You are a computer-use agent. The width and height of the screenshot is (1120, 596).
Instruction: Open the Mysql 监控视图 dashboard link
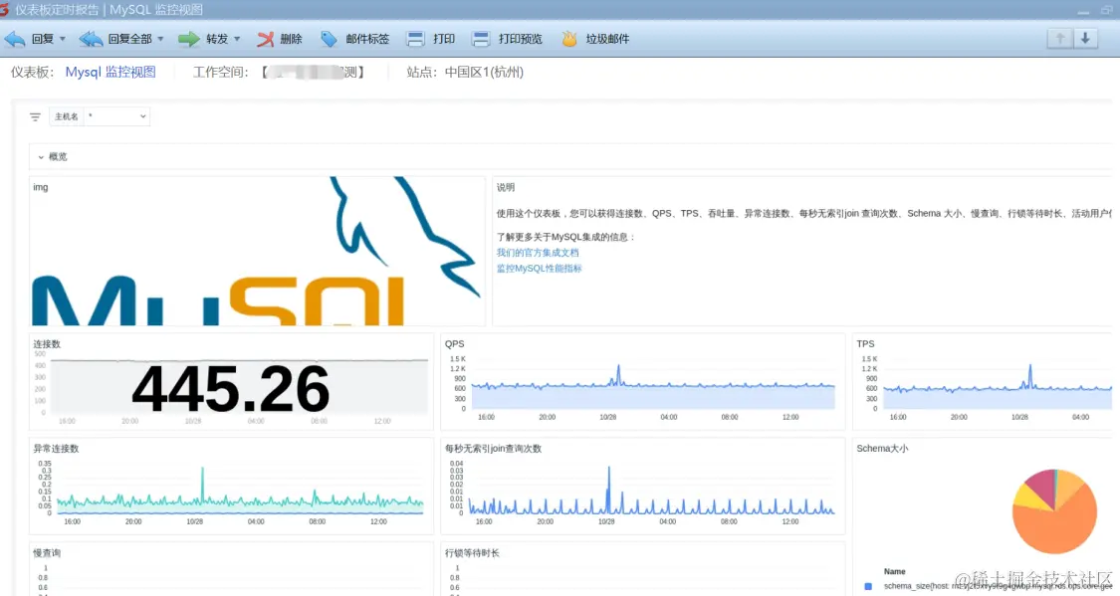111,72
